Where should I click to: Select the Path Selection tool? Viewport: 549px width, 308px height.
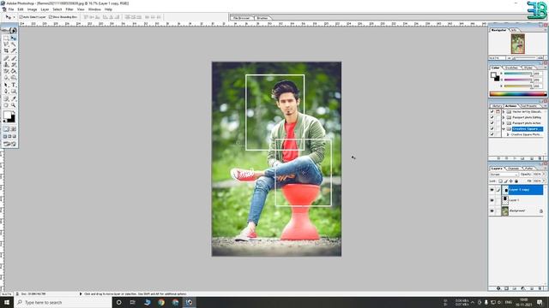point(6,85)
